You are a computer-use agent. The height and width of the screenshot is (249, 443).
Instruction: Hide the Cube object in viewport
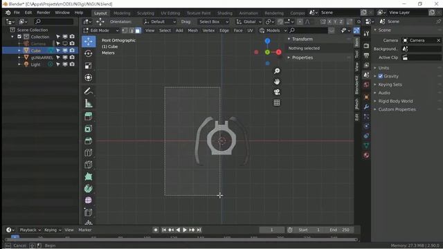click(x=65, y=50)
